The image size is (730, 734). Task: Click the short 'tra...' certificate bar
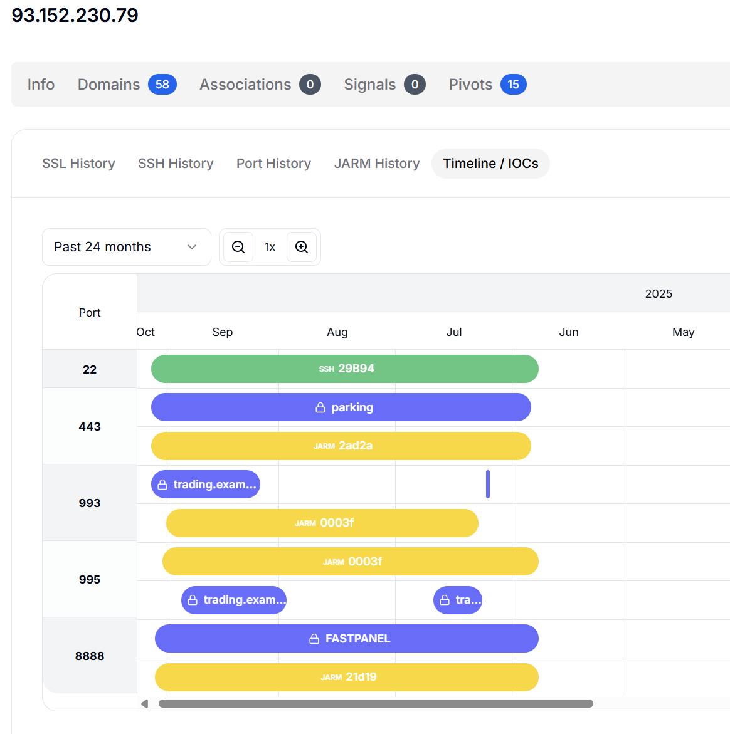(458, 600)
